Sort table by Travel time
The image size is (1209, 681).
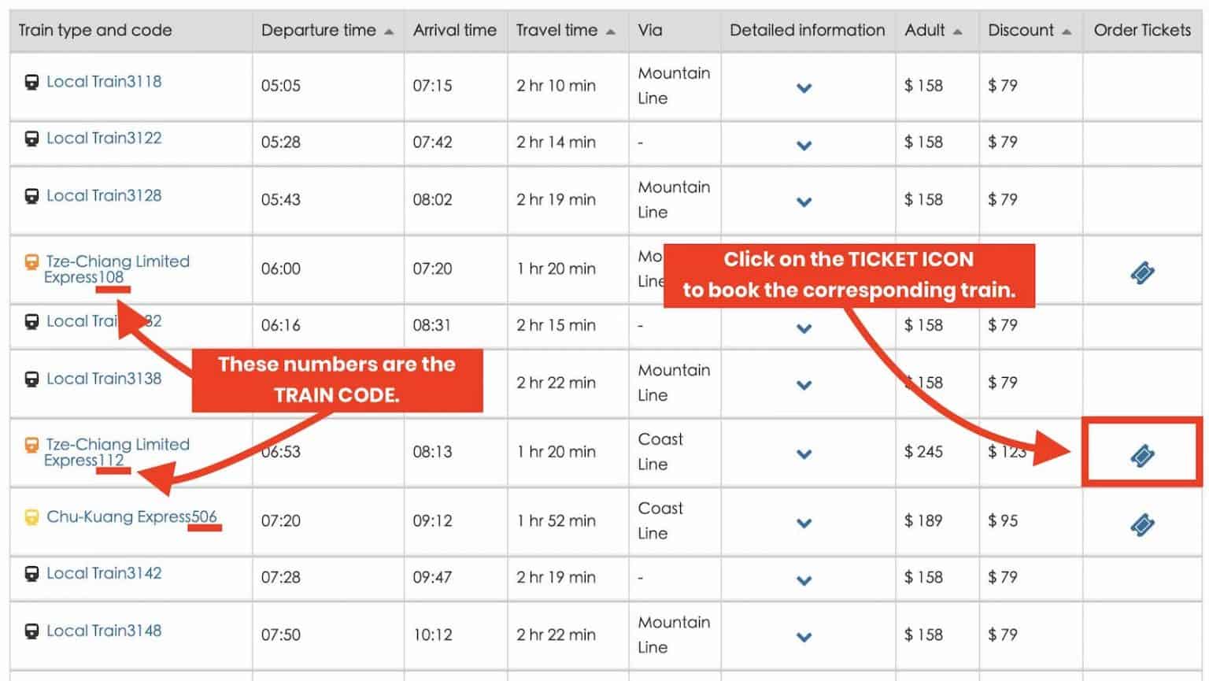coord(611,31)
